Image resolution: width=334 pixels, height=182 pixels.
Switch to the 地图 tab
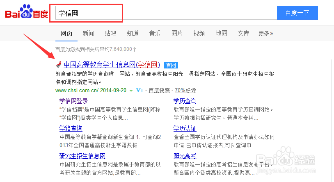[x=221, y=33]
